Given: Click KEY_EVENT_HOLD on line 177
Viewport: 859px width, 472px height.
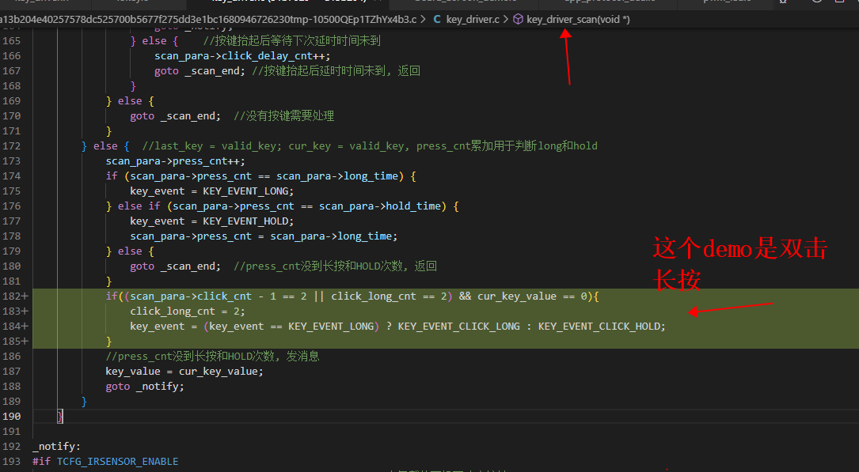Looking at the screenshot, I should tap(245, 221).
